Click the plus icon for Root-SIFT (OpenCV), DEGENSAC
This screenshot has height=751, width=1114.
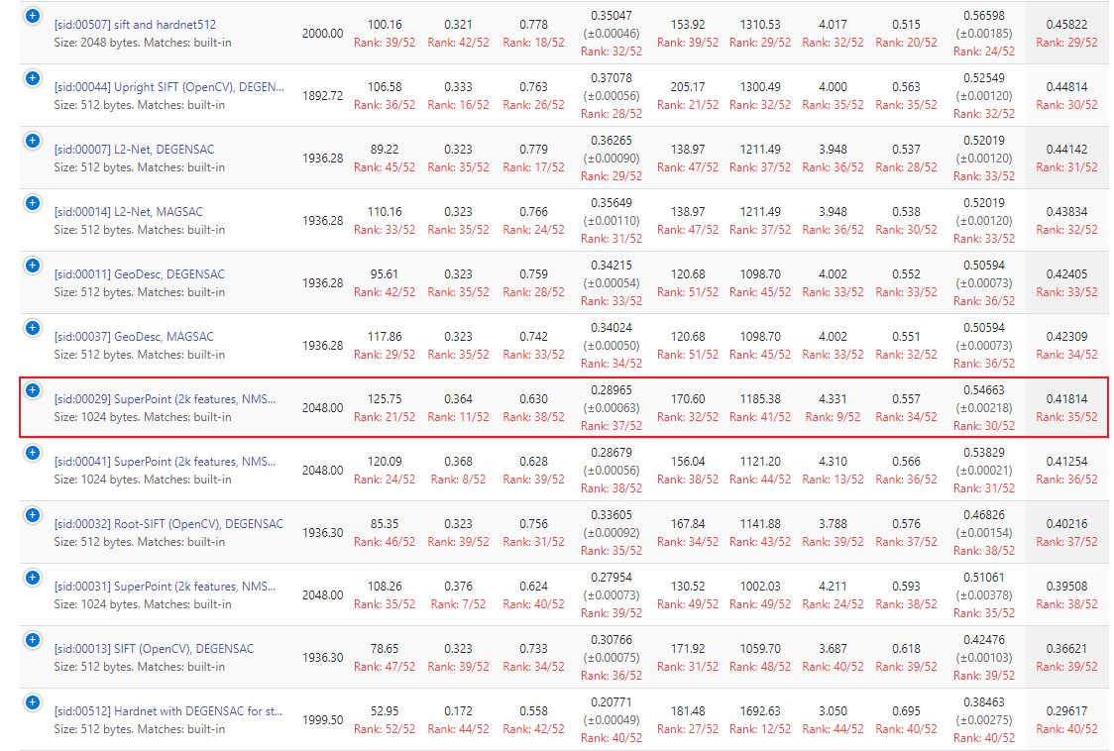click(x=32, y=515)
